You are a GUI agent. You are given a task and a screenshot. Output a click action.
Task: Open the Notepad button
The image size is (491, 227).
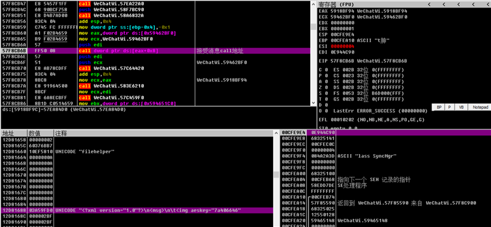pos(480,107)
